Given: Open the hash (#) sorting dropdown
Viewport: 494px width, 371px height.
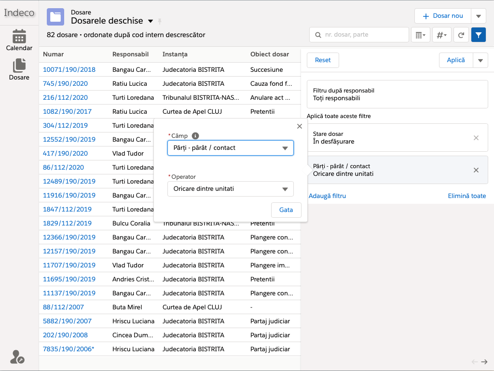Looking at the screenshot, I should pos(441,35).
